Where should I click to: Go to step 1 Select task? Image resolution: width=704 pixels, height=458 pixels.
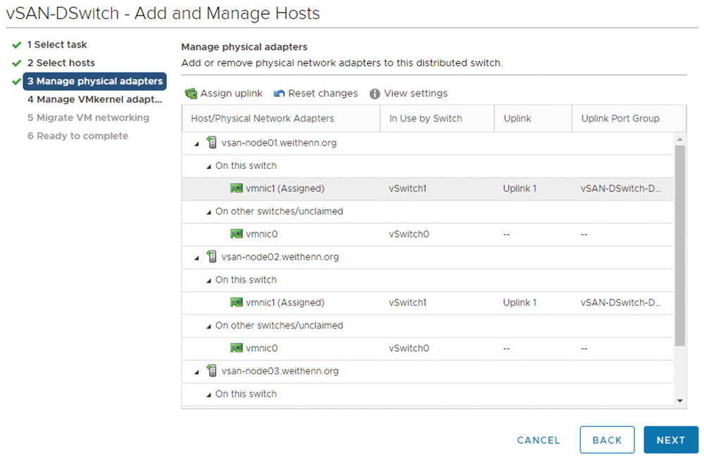(57, 44)
